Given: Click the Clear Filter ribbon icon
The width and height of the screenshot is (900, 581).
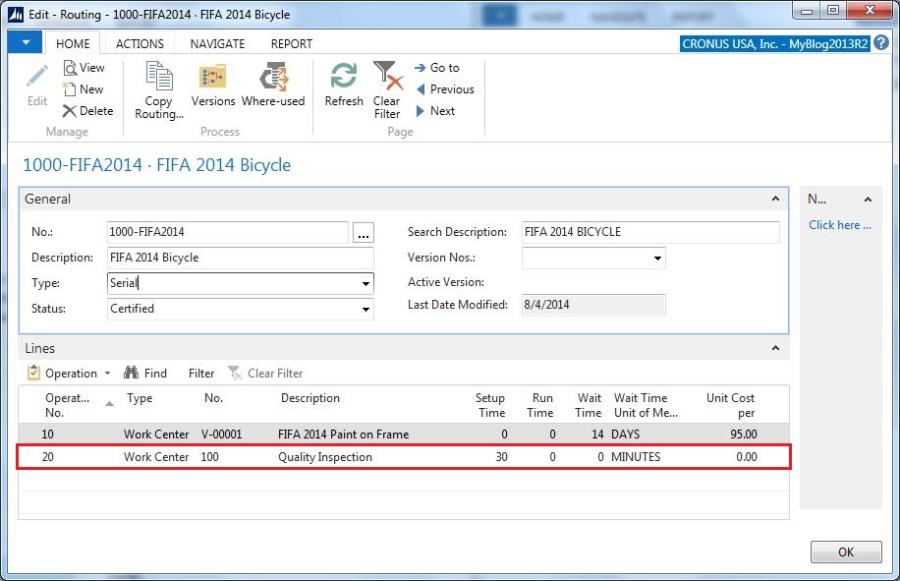Looking at the screenshot, I should [387, 76].
